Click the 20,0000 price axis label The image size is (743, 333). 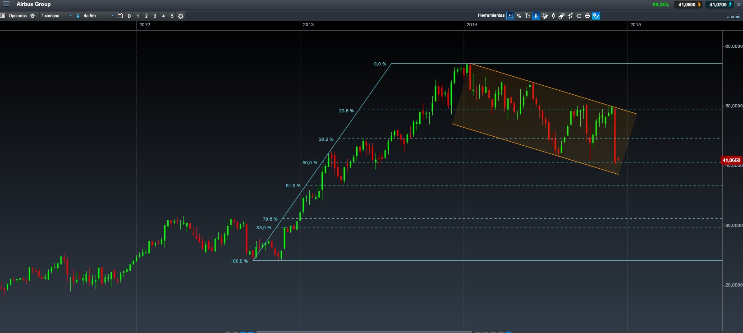(734, 285)
